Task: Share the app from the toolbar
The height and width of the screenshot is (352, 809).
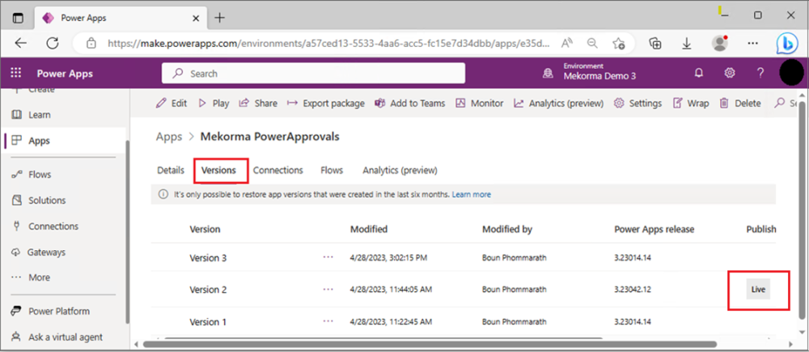Action: pyautogui.click(x=258, y=104)
